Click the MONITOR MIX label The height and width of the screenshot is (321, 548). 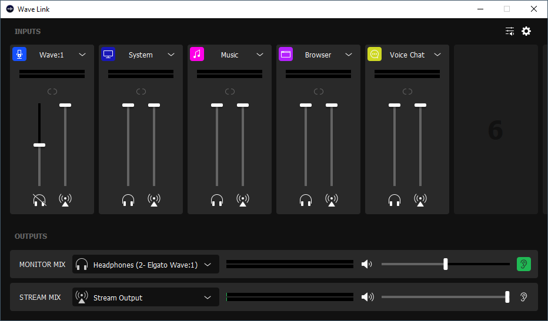pos(42,265)
